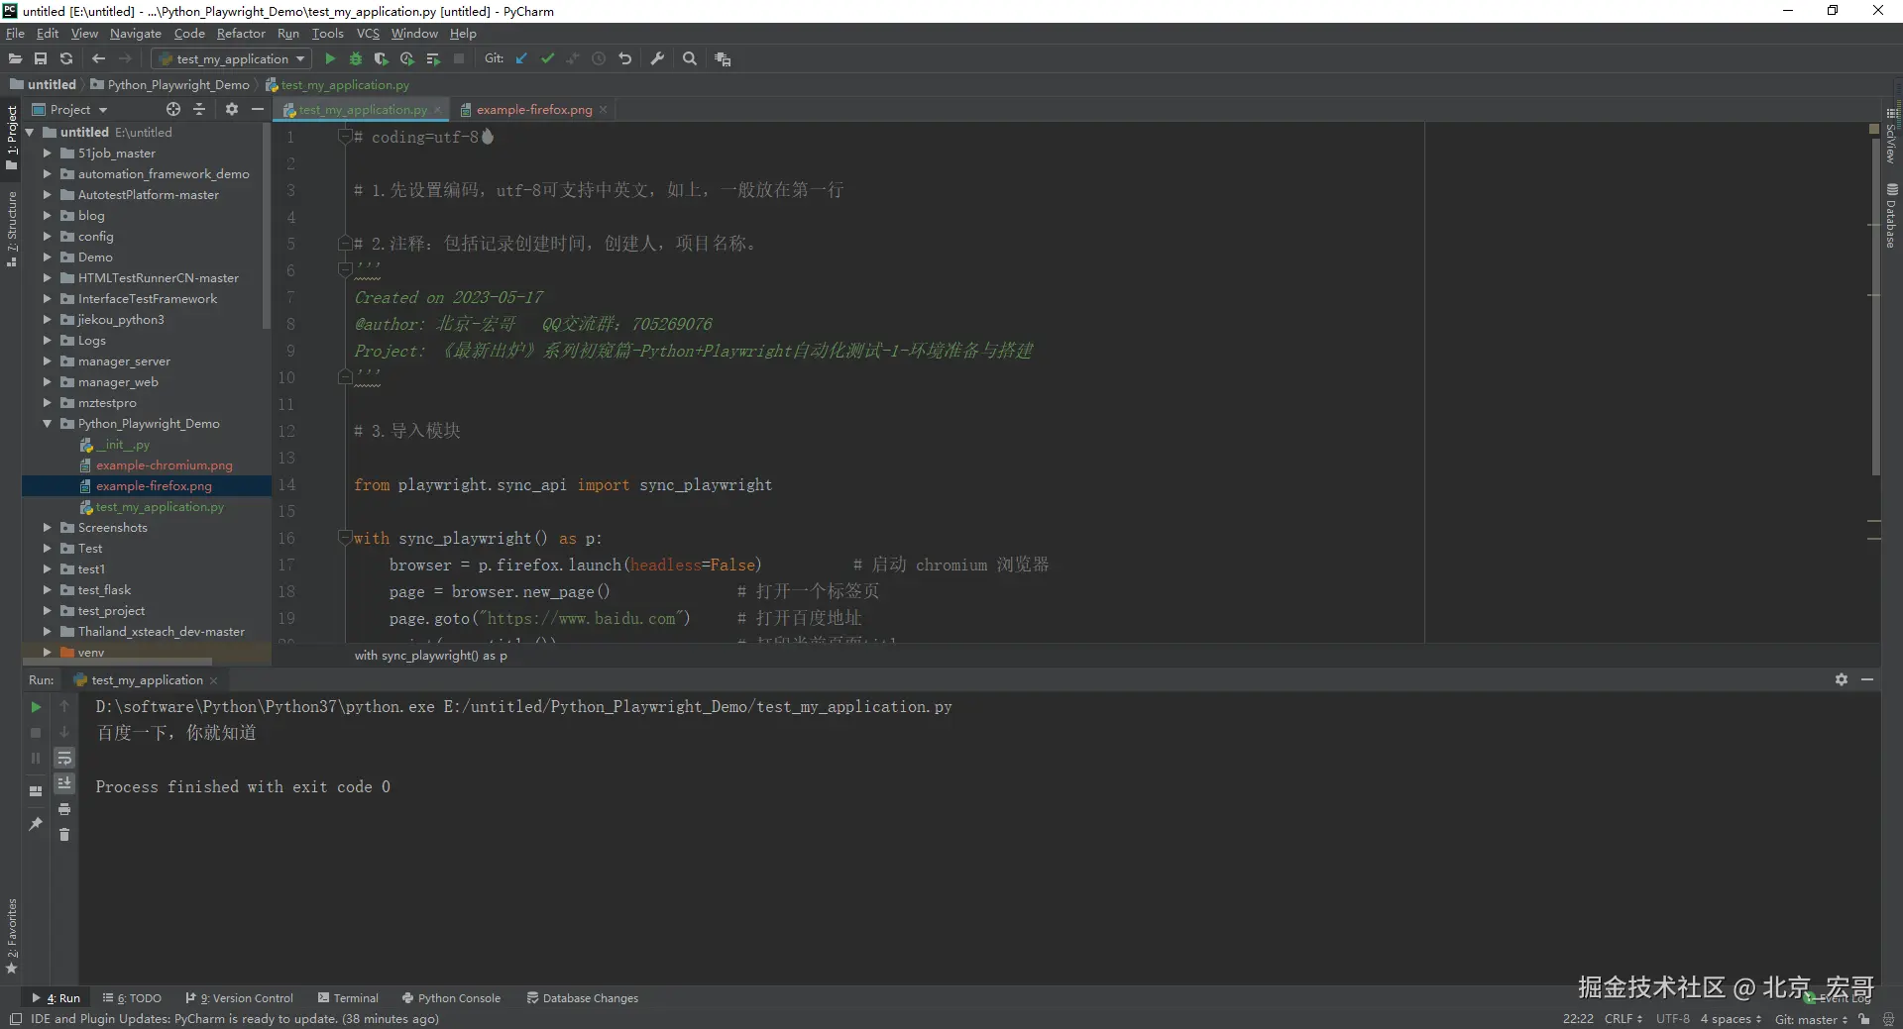Screen dimensions: 1903x1029
Task: Close the test_my_application.py editor tab
Action: pos(437,110)
